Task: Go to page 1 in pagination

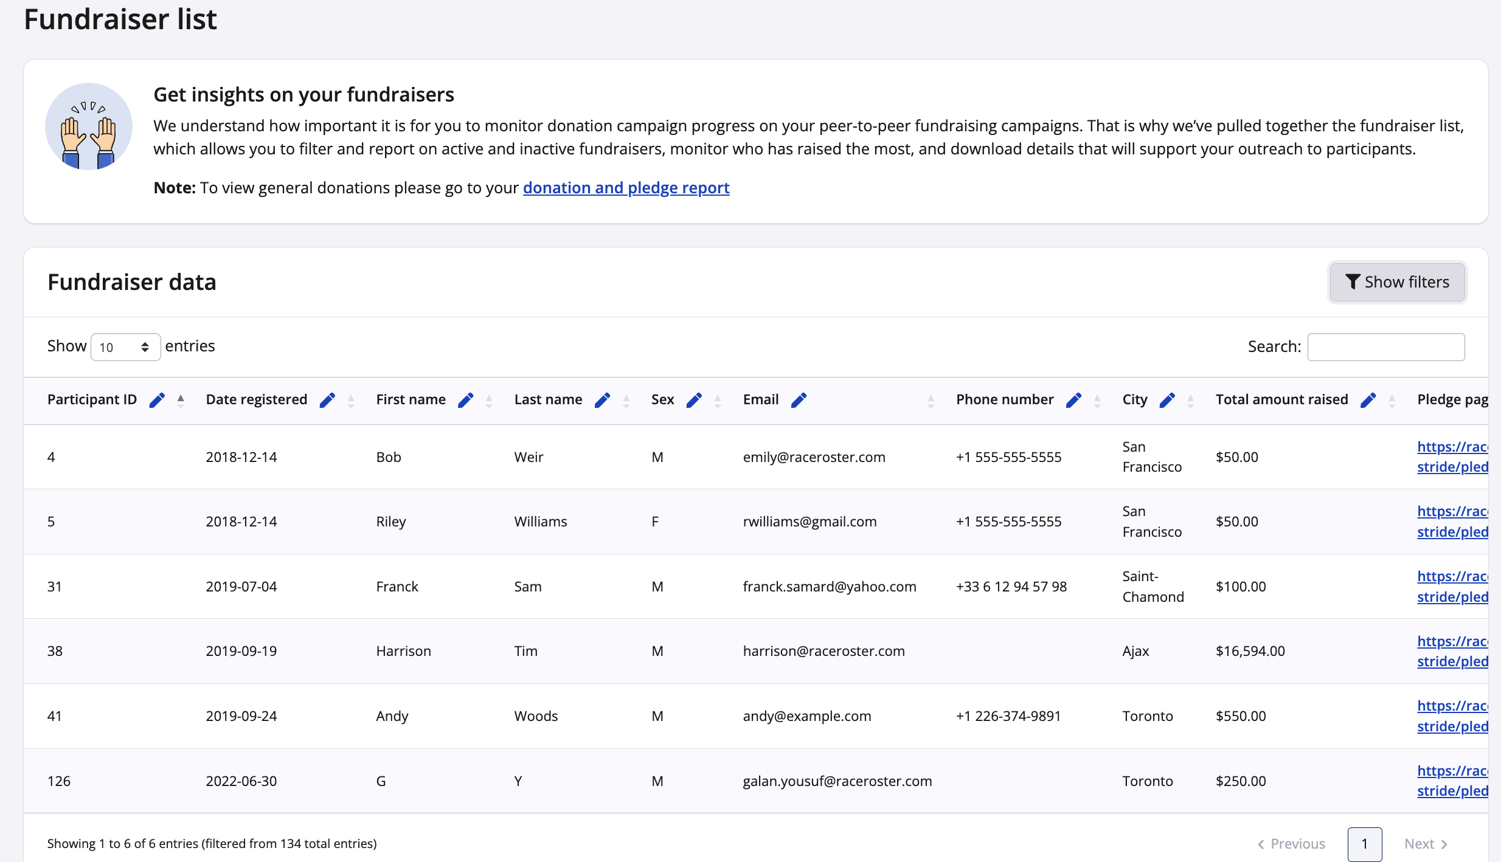Action: coord(1364,844)
